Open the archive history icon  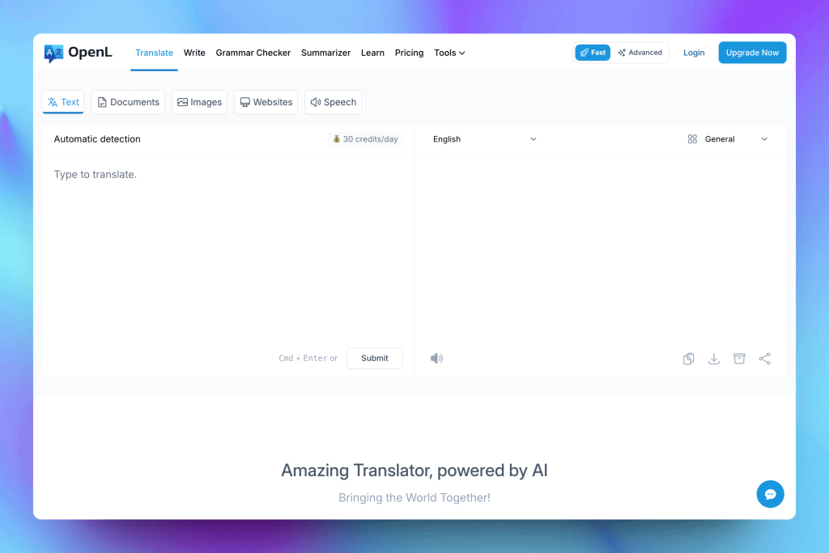(x=739, y=359)
